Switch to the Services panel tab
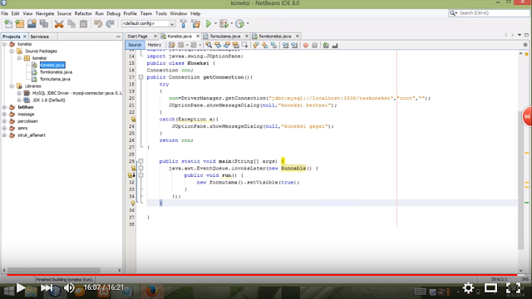The image size is (532, 299). pos(39,37)
